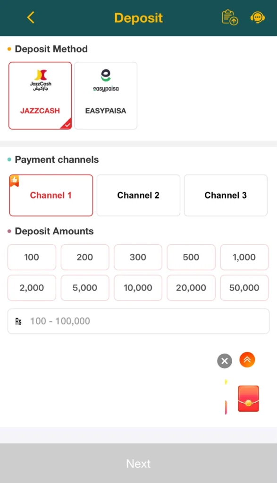Open deposit records clipboard icon
This screenshot has height=483, width=277.
(x=230, y=17)
